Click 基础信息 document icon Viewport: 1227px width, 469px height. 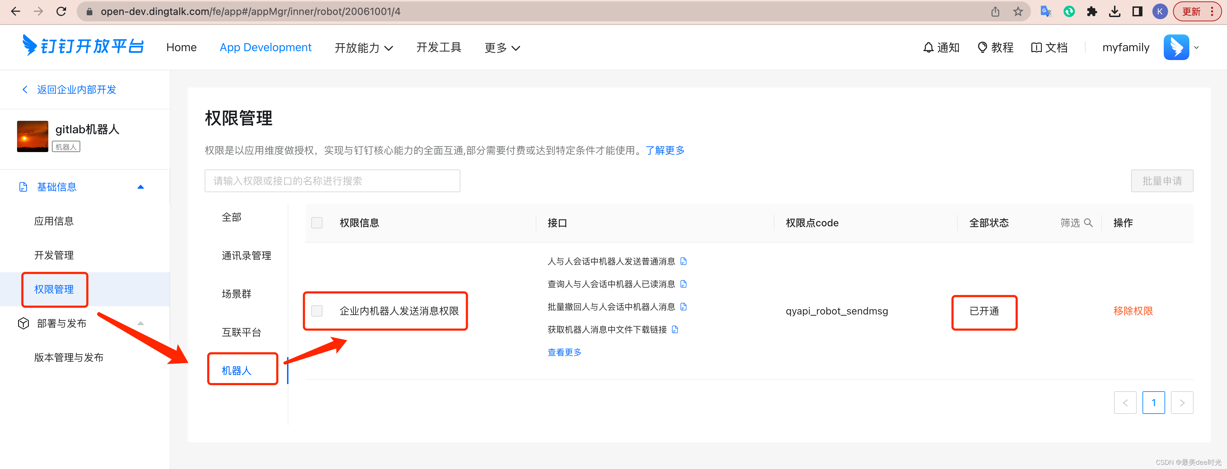click(x=23, y=187)
